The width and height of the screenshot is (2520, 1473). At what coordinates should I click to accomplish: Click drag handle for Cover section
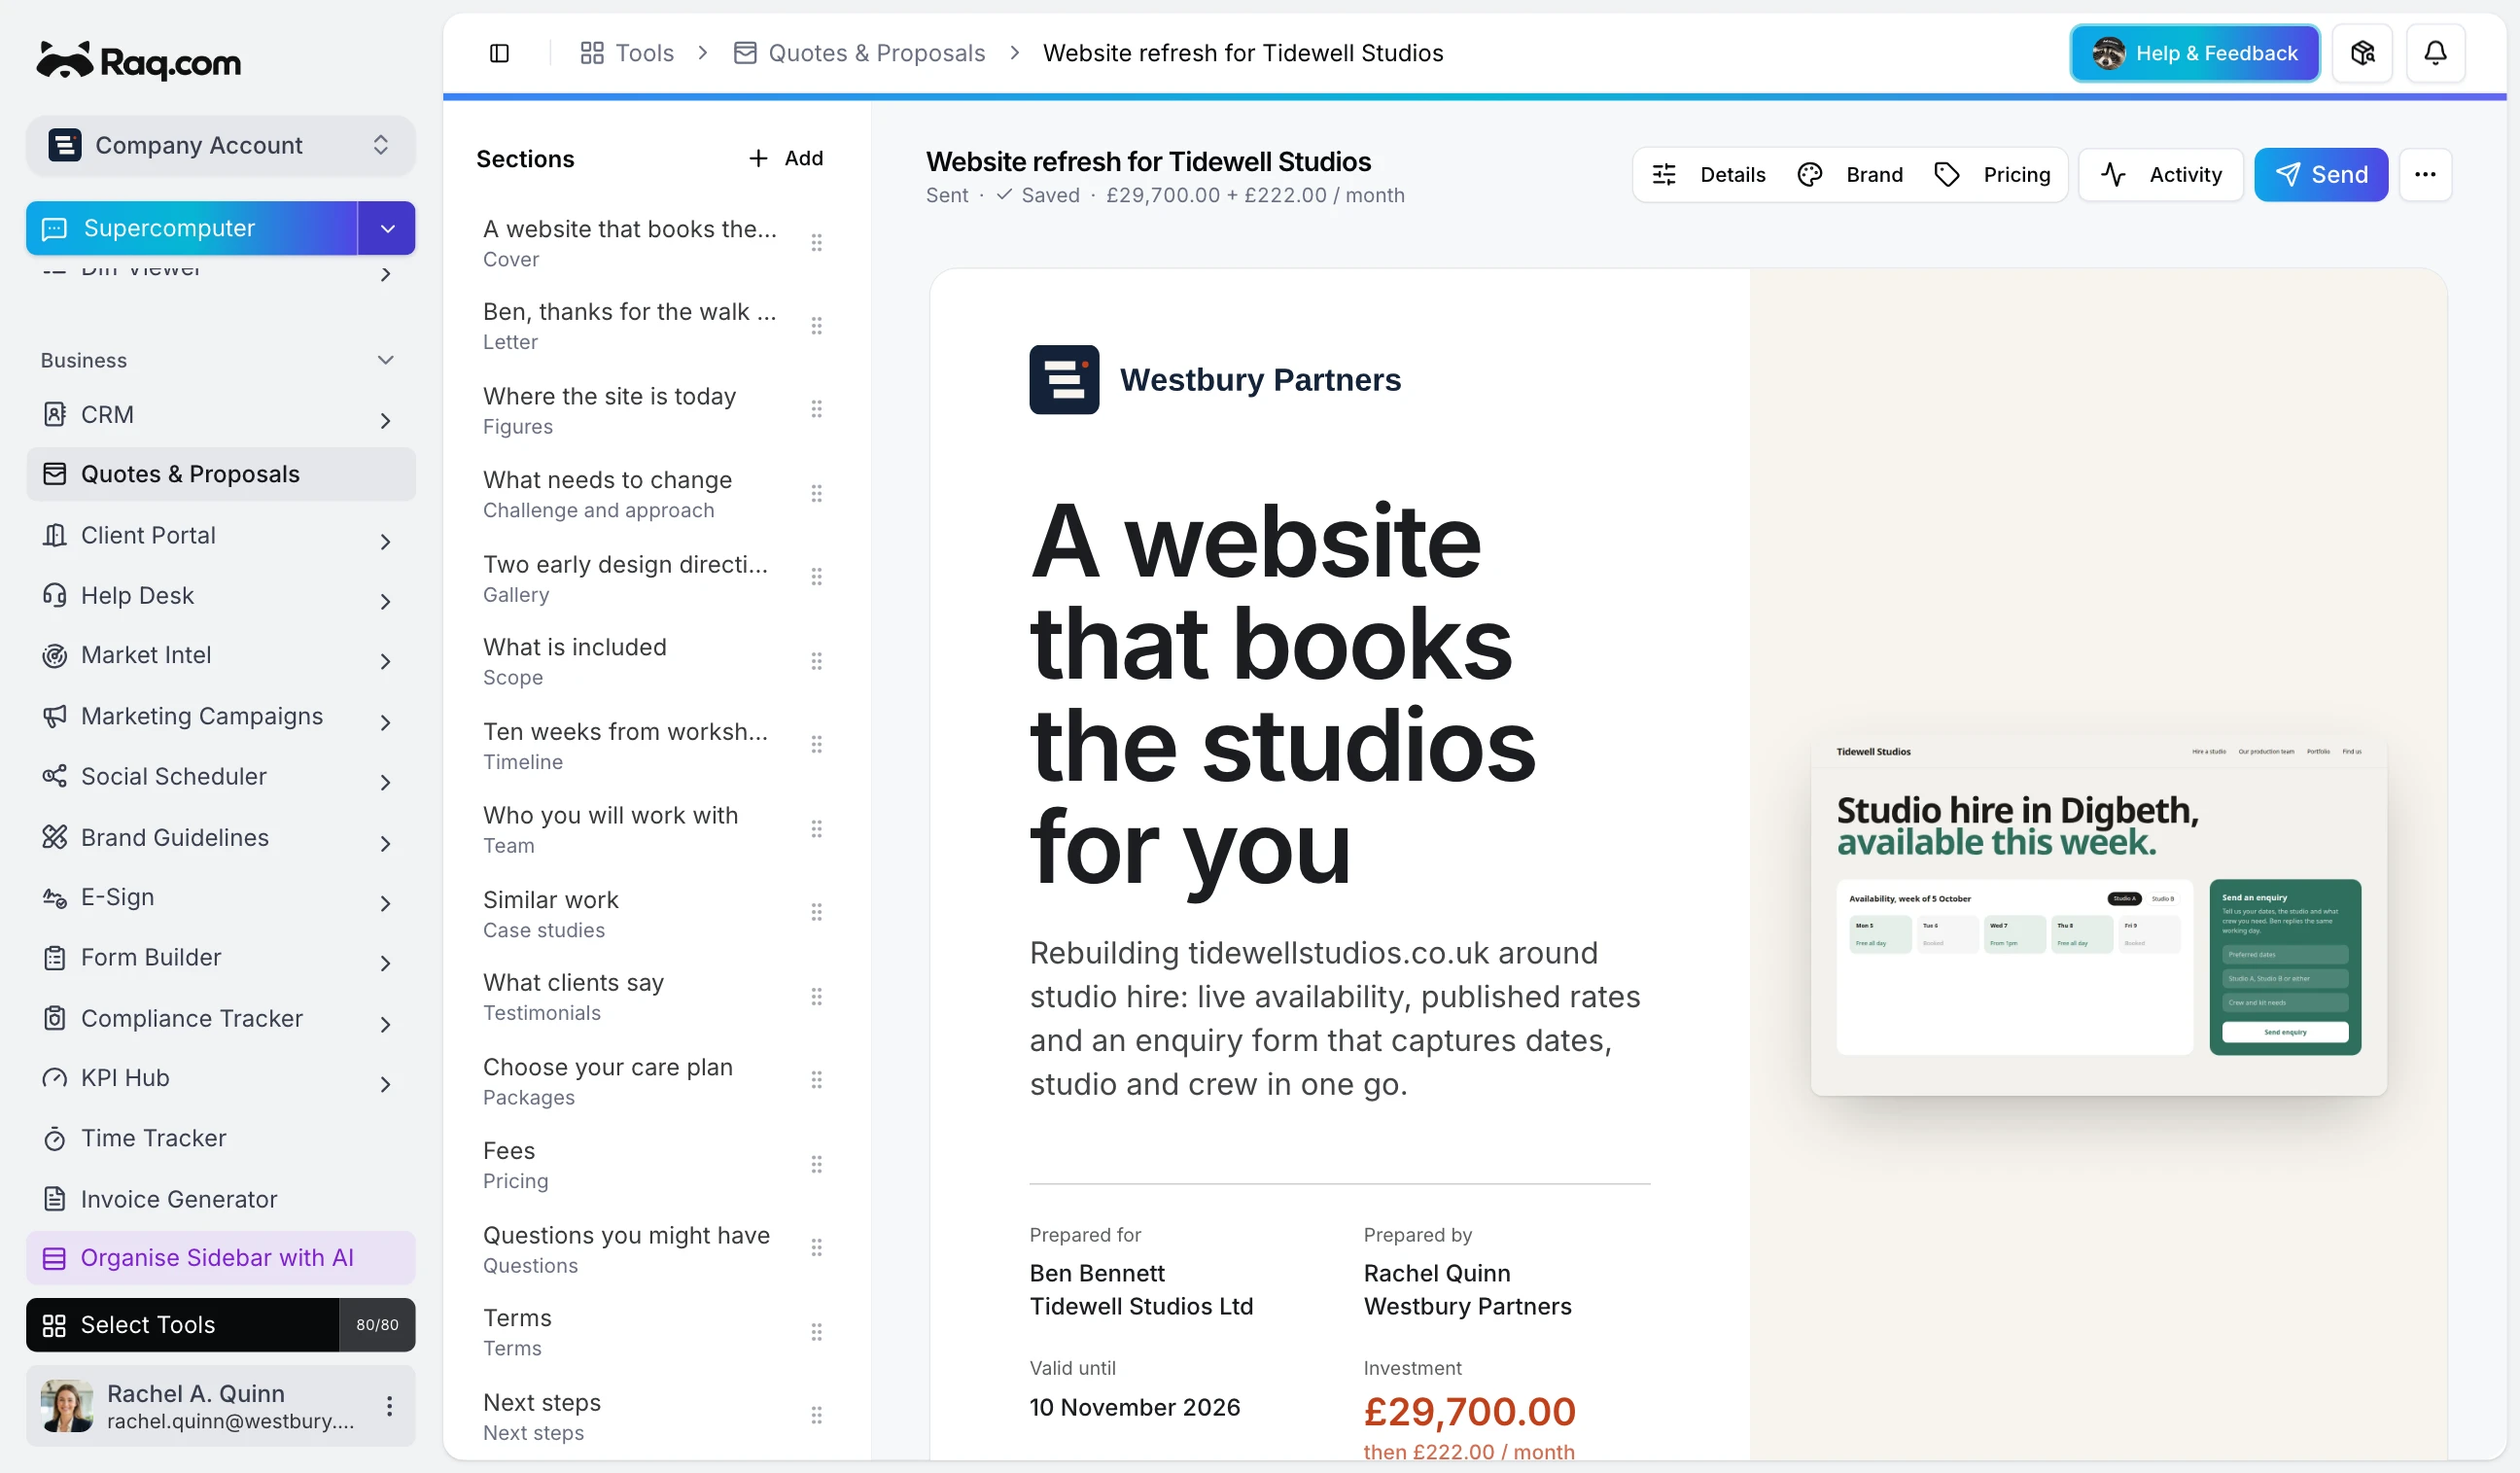click(816, 243)
